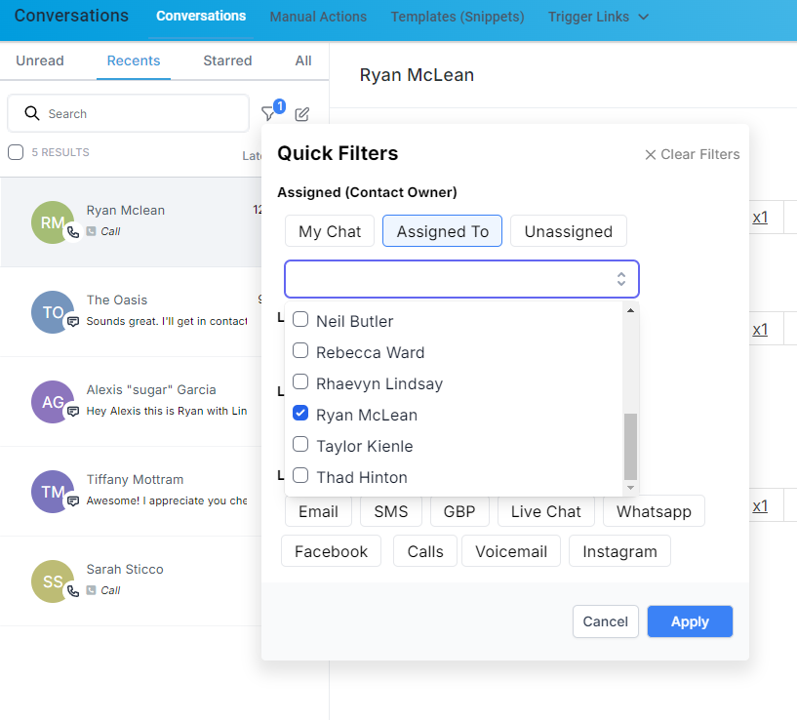Click the phone badge on Ryan Mclean's avatar
Image resolution: width=797 pixels, height=720 pixels.
pyautogui.click(x=73, y=232)
